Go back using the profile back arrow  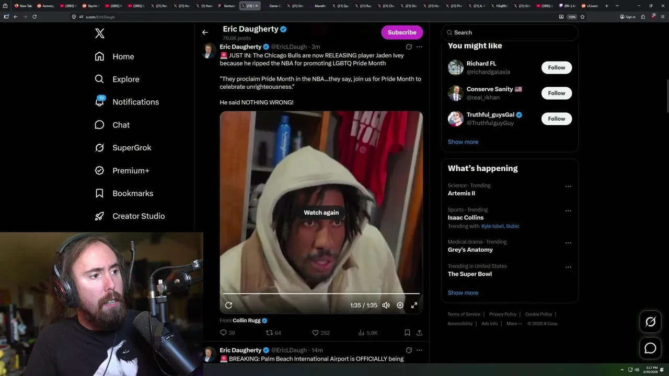click(205, 32)
